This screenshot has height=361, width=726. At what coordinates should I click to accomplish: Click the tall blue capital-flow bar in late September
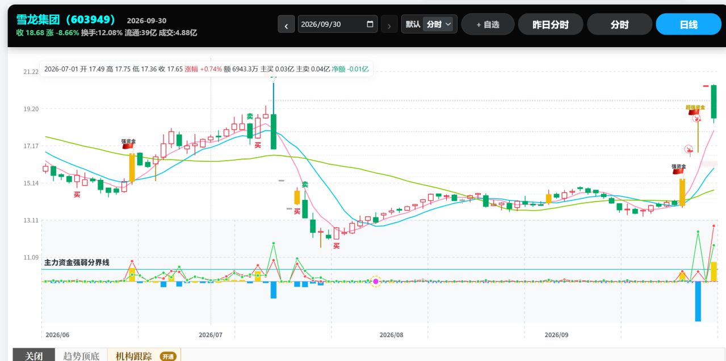698,301
